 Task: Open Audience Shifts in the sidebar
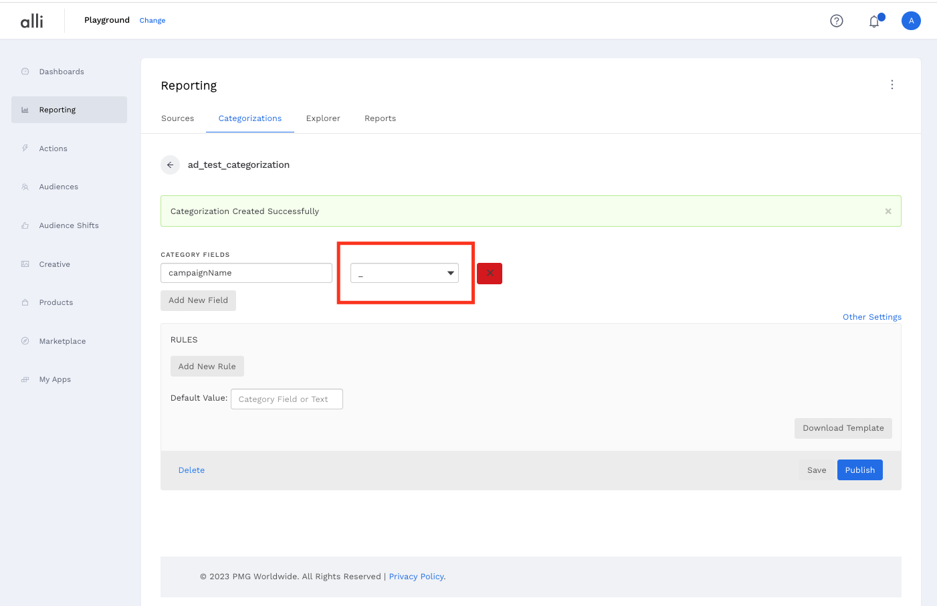pos(69,225)
